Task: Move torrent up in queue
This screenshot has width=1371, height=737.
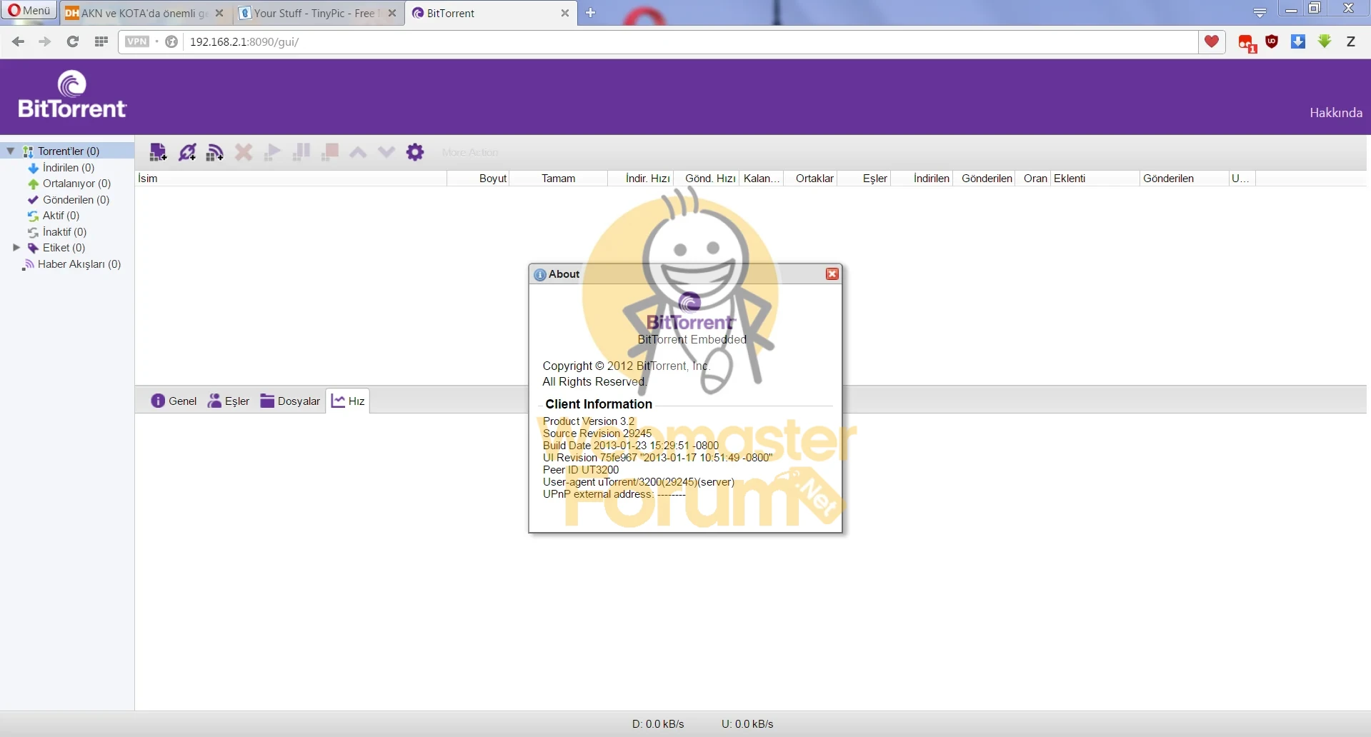Action: [358, 152]
